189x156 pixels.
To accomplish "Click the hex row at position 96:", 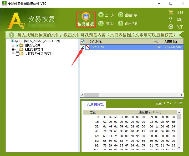I will click(130, 145).
